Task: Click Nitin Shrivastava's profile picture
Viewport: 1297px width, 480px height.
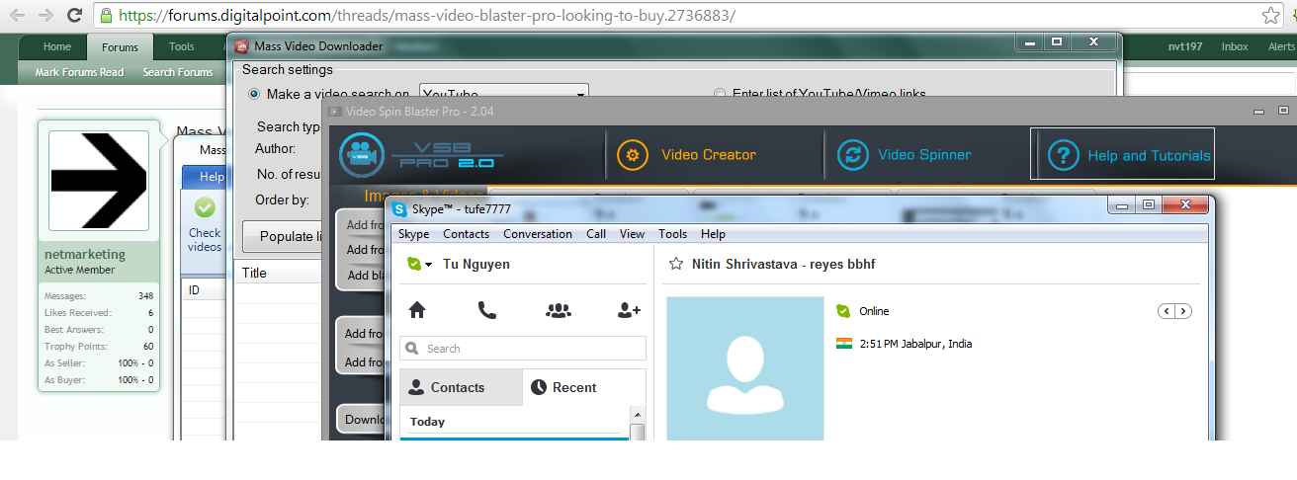Action: pos(745,368)
